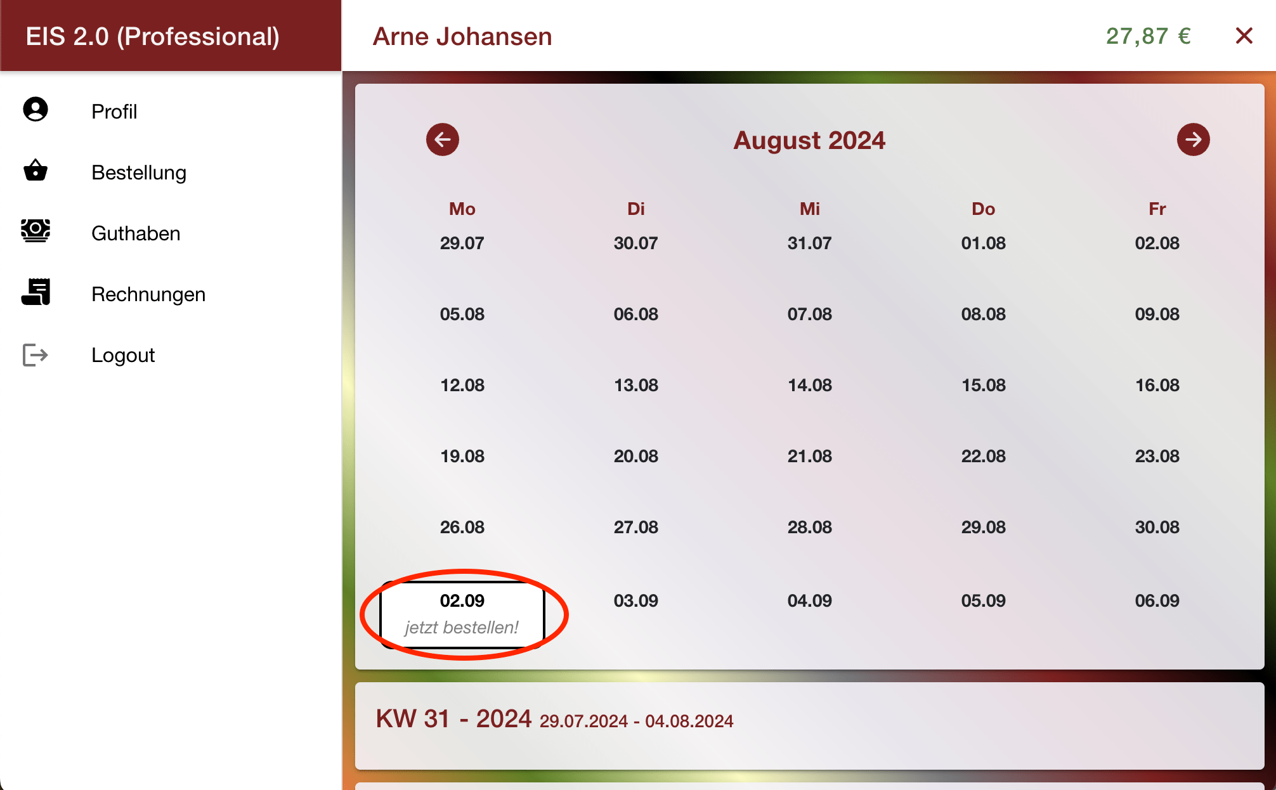Select Monday 05.08 on calendar
The width and height of the screenshot is (1276, 790).
click(461, 314)
